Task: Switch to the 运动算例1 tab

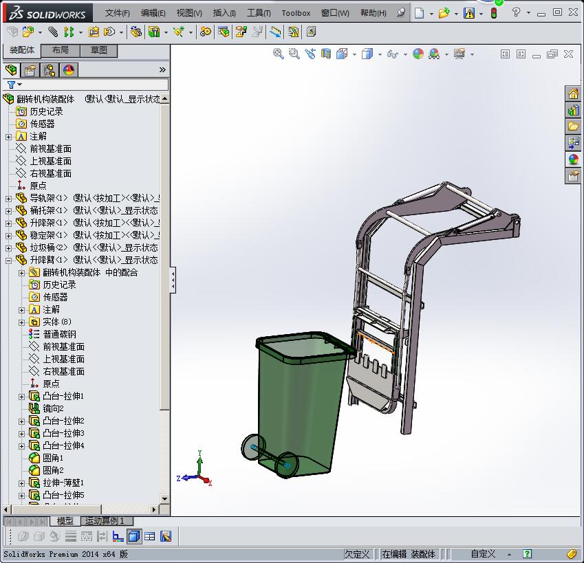Action: pyautogui.click(x=107, y=521)
